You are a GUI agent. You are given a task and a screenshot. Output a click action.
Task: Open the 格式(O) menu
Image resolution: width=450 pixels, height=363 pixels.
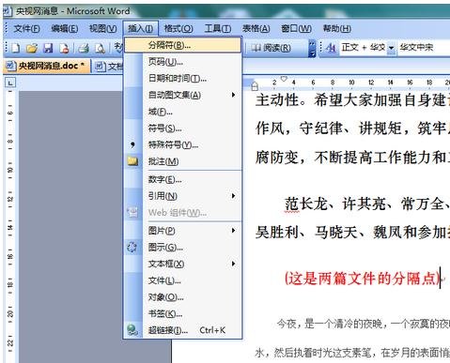[178, 29]
